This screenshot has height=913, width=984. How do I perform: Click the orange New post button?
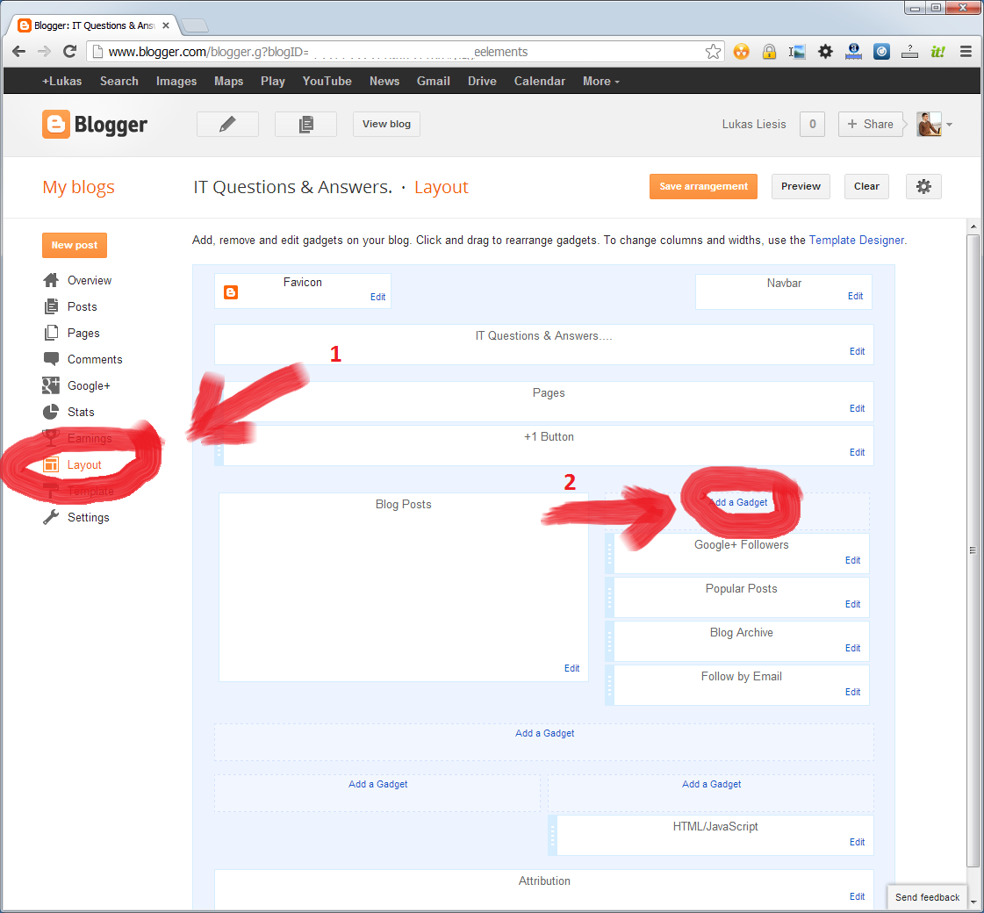tap(75, 245)
